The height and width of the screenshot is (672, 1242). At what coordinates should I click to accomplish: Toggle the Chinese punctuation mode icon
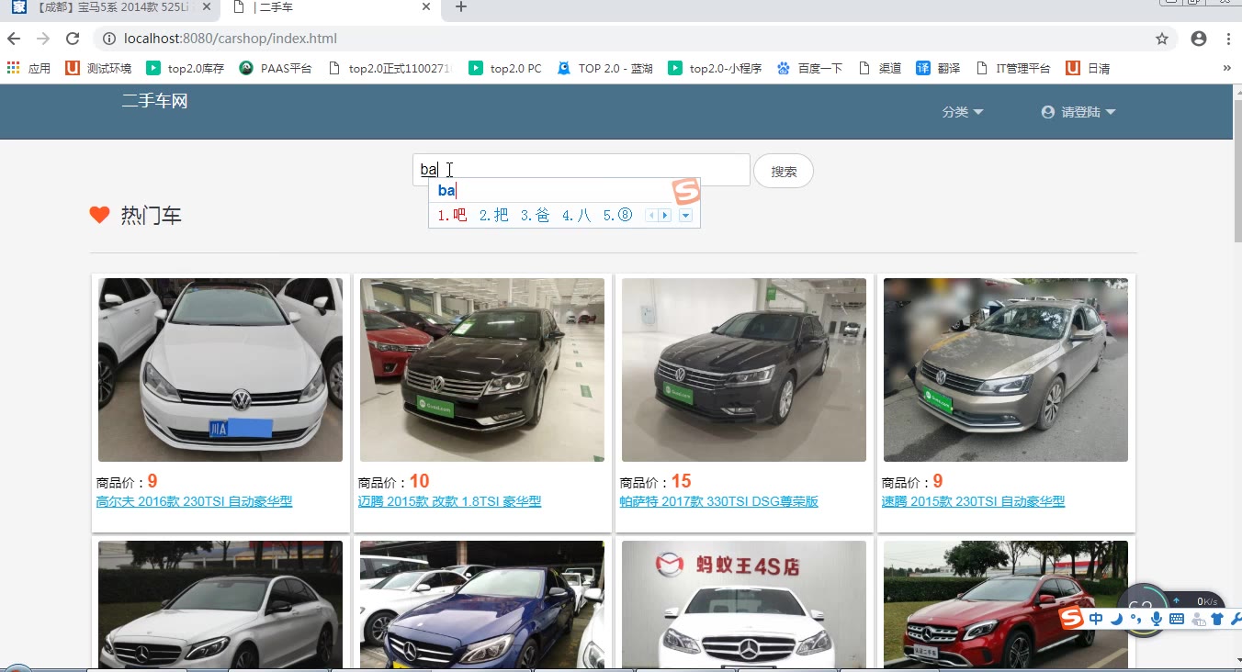[x=1135, y=619]
